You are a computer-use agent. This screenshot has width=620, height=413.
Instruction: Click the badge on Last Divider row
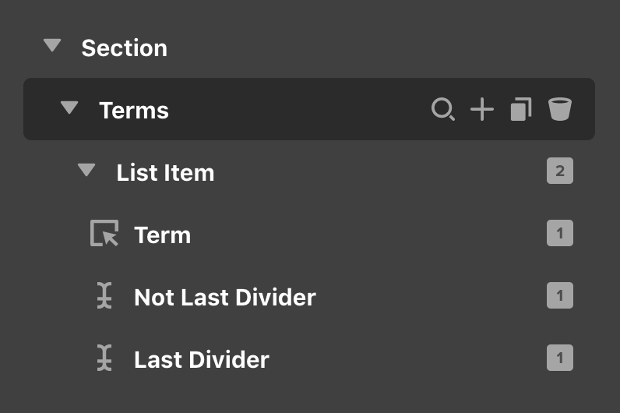(559, 358)
